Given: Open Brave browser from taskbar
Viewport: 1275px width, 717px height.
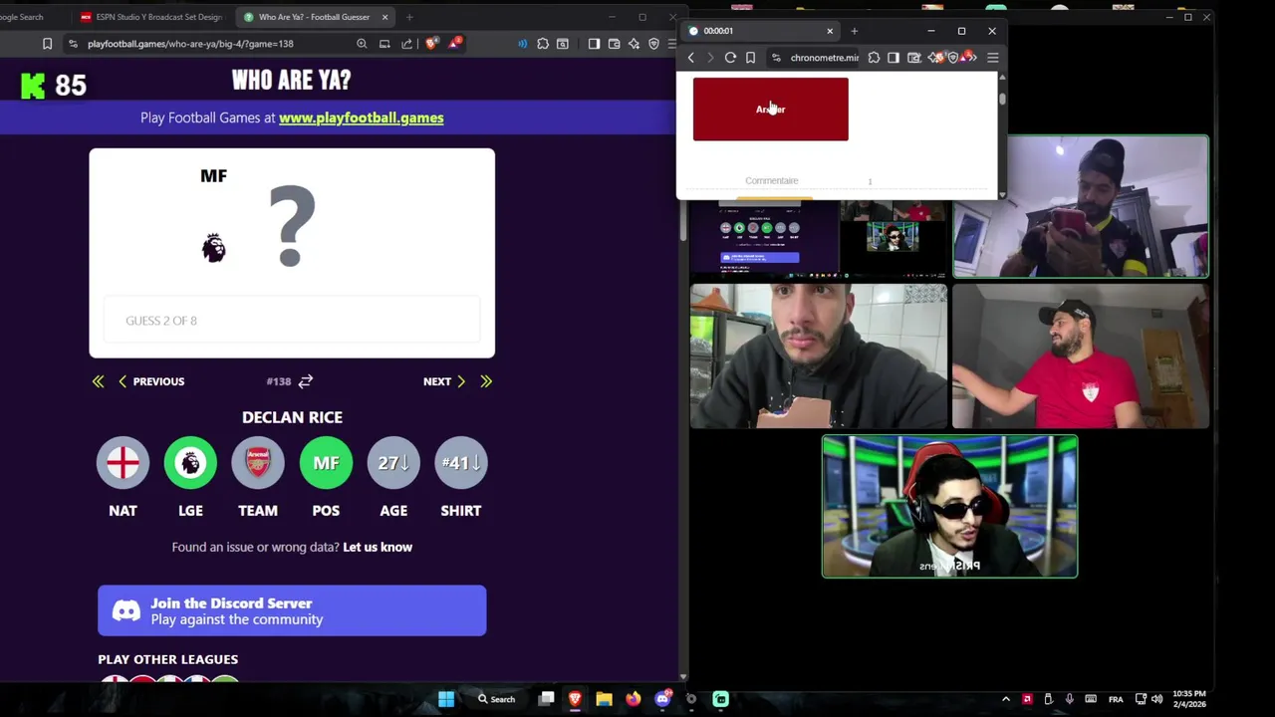Looking at the screenshot, I should pyautogui.click(x=575, y=699).
